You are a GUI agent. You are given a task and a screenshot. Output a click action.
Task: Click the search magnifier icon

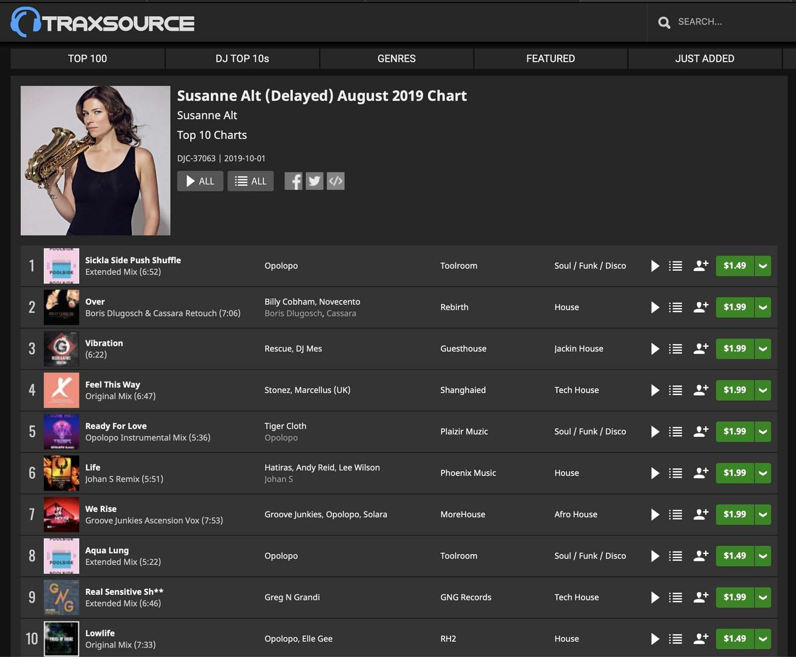[x=664, y=23]
